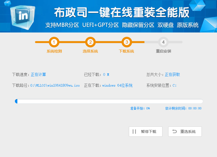
Task: Select step 1 circle 系统检测
Action: (54, 42)
